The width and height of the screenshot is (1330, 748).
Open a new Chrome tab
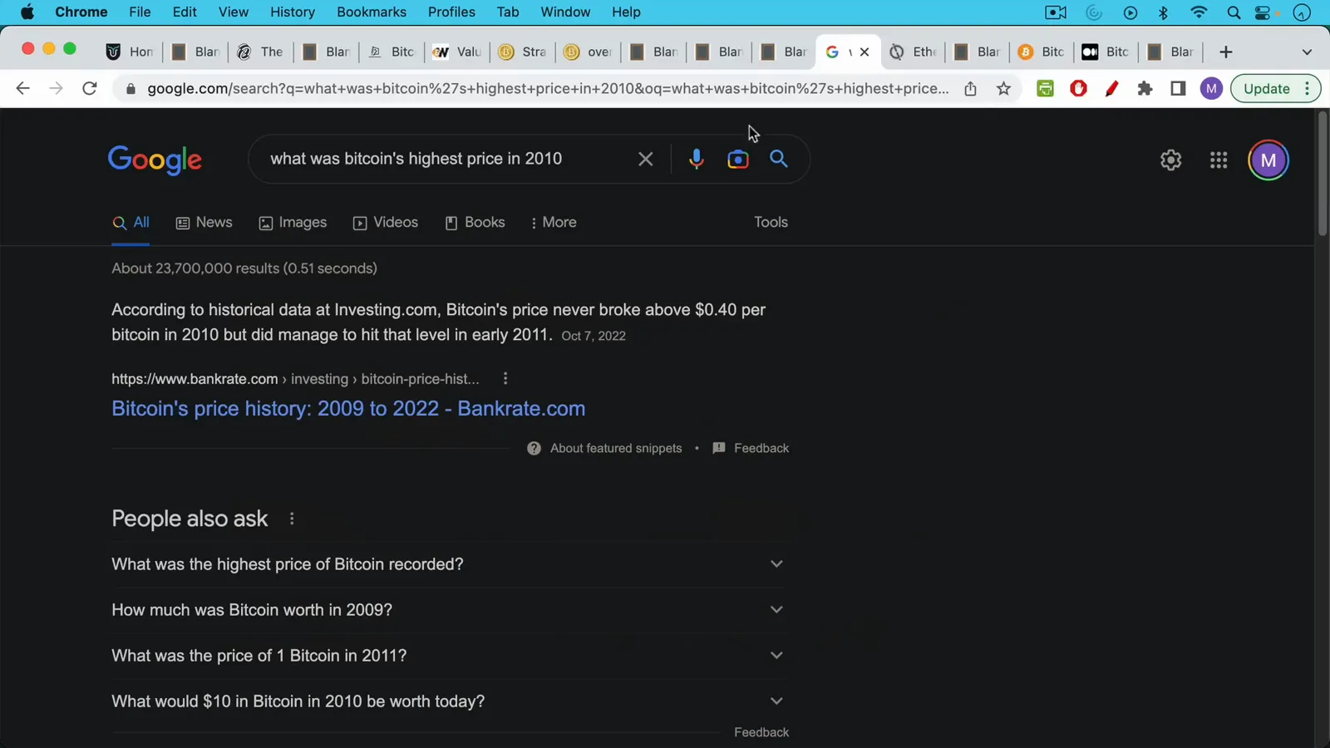coord(1225,52)
